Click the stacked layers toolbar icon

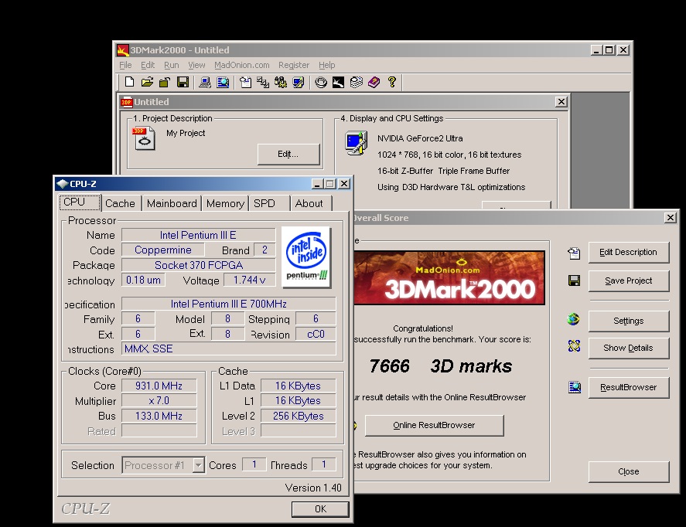pyautogui.click(x=356, y=82)
